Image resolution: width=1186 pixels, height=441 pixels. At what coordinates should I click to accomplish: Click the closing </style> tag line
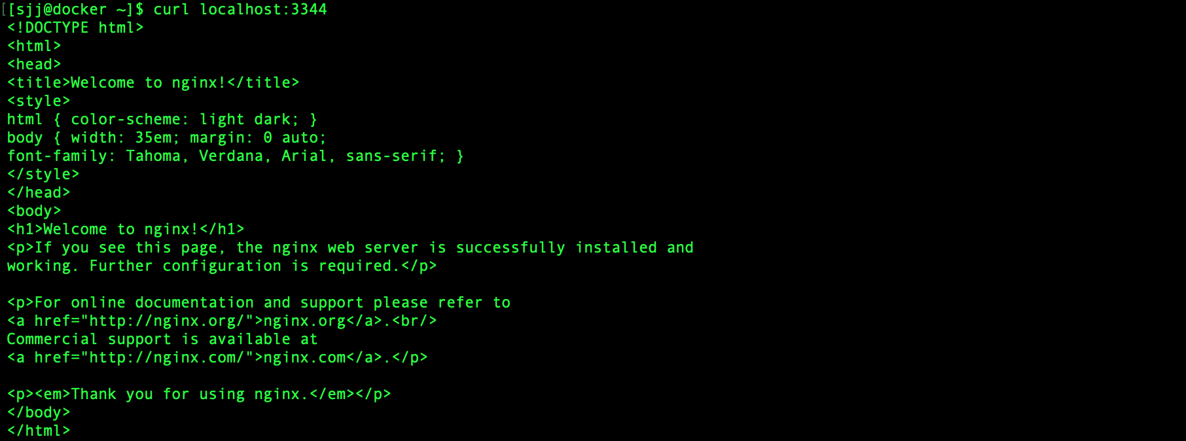(x=43, y=174)
